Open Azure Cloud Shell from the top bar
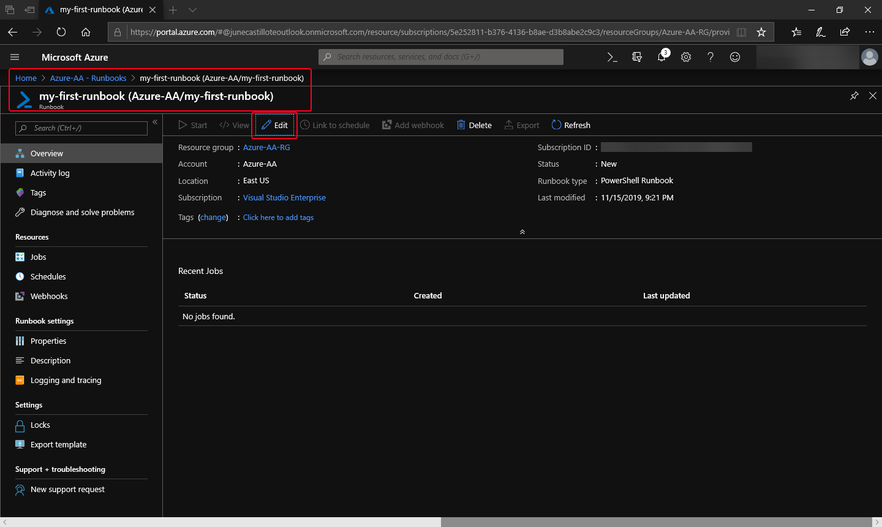Viewport: 882px width, 527px height. 612,56
